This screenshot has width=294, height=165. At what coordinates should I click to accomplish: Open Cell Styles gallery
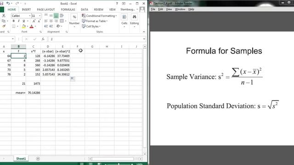[91, 27]
